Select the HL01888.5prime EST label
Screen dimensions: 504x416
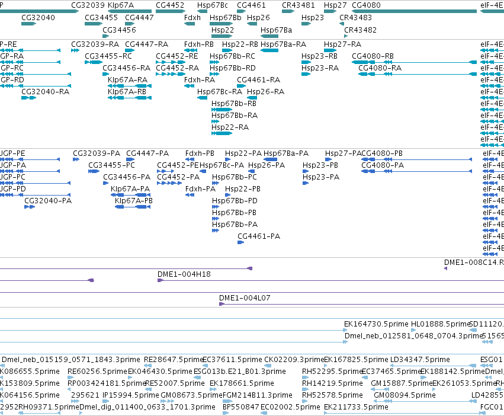[x=441, y=324]
